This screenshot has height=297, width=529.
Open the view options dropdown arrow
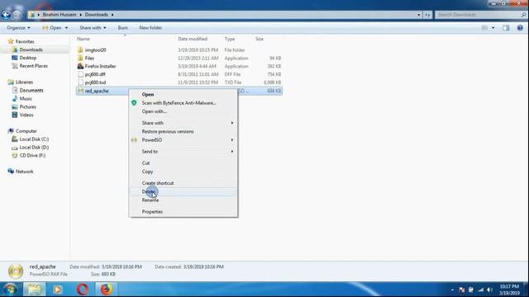click(493, 28)
